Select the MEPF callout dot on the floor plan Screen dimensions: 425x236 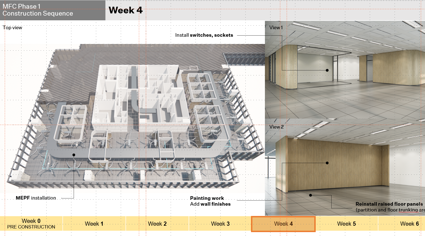point(74,155)
